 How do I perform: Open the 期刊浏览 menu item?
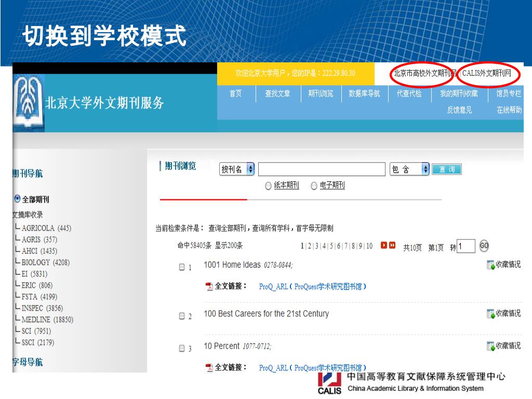pyautogui.click(x=321, y=94)
